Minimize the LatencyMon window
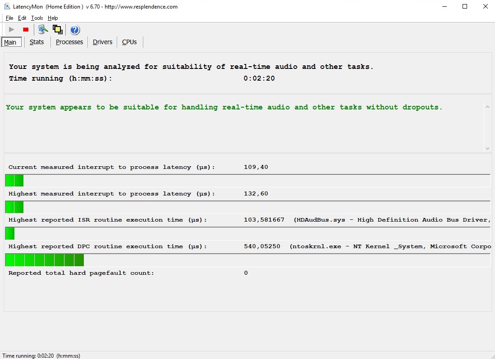Viewport: 495px width, 359px height. 445,6
